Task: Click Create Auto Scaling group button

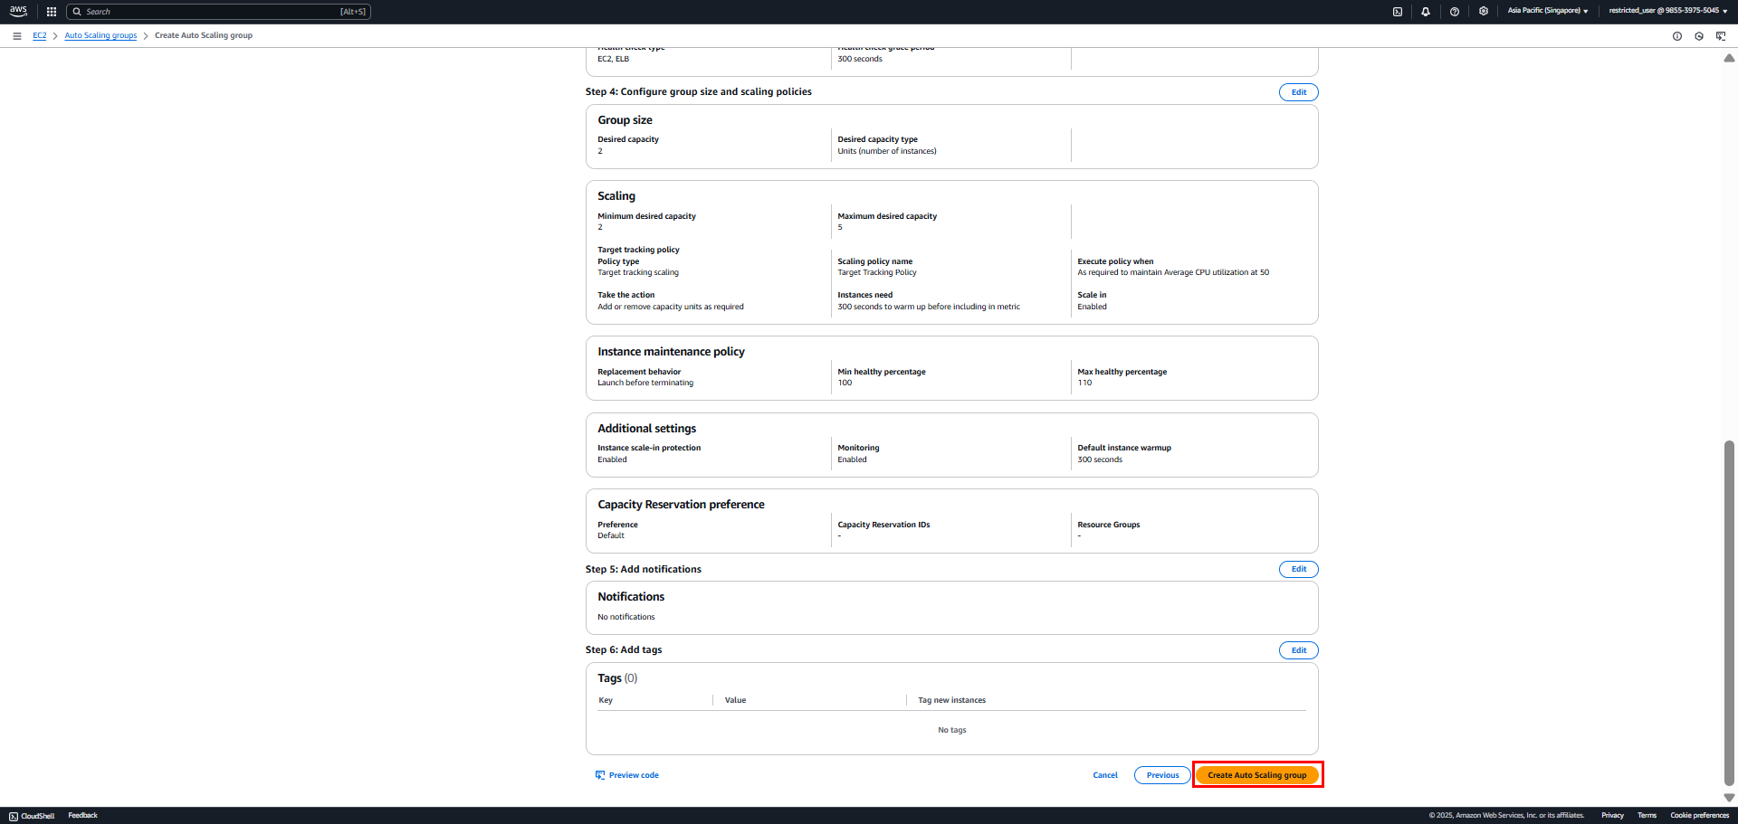Action: tap(1257, 775)
